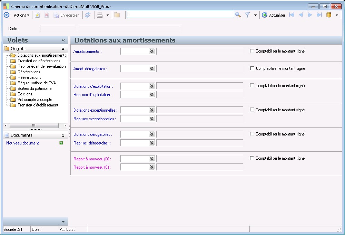Open the Dotations d'exploitation combo box
The height and width of the screenshot is (235, 345).
tap(152, 86)
